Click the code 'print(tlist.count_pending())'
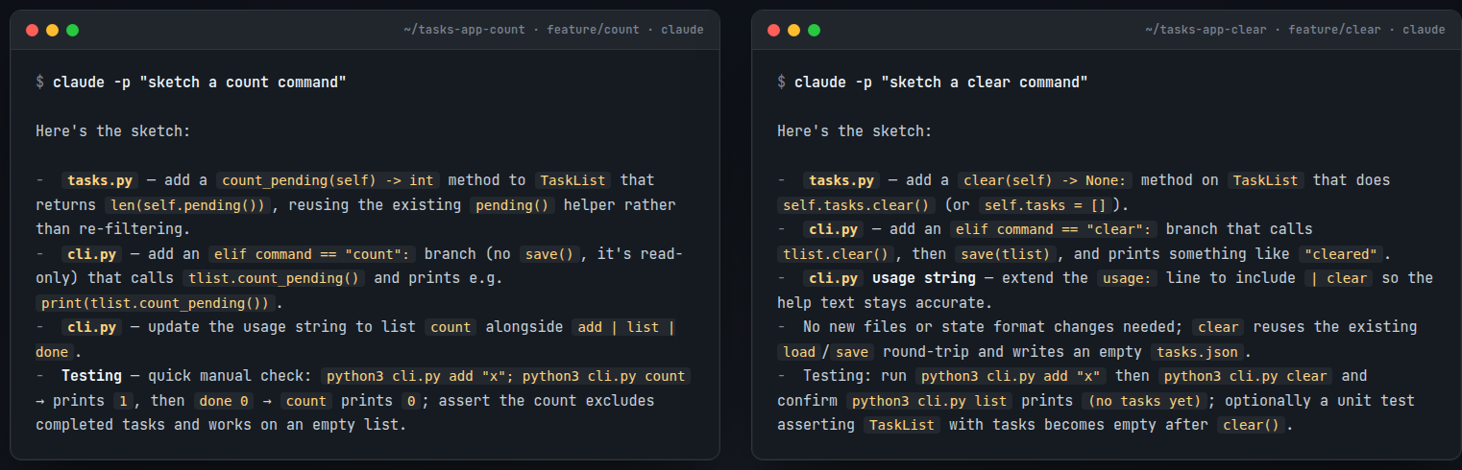 coord(157,303)
